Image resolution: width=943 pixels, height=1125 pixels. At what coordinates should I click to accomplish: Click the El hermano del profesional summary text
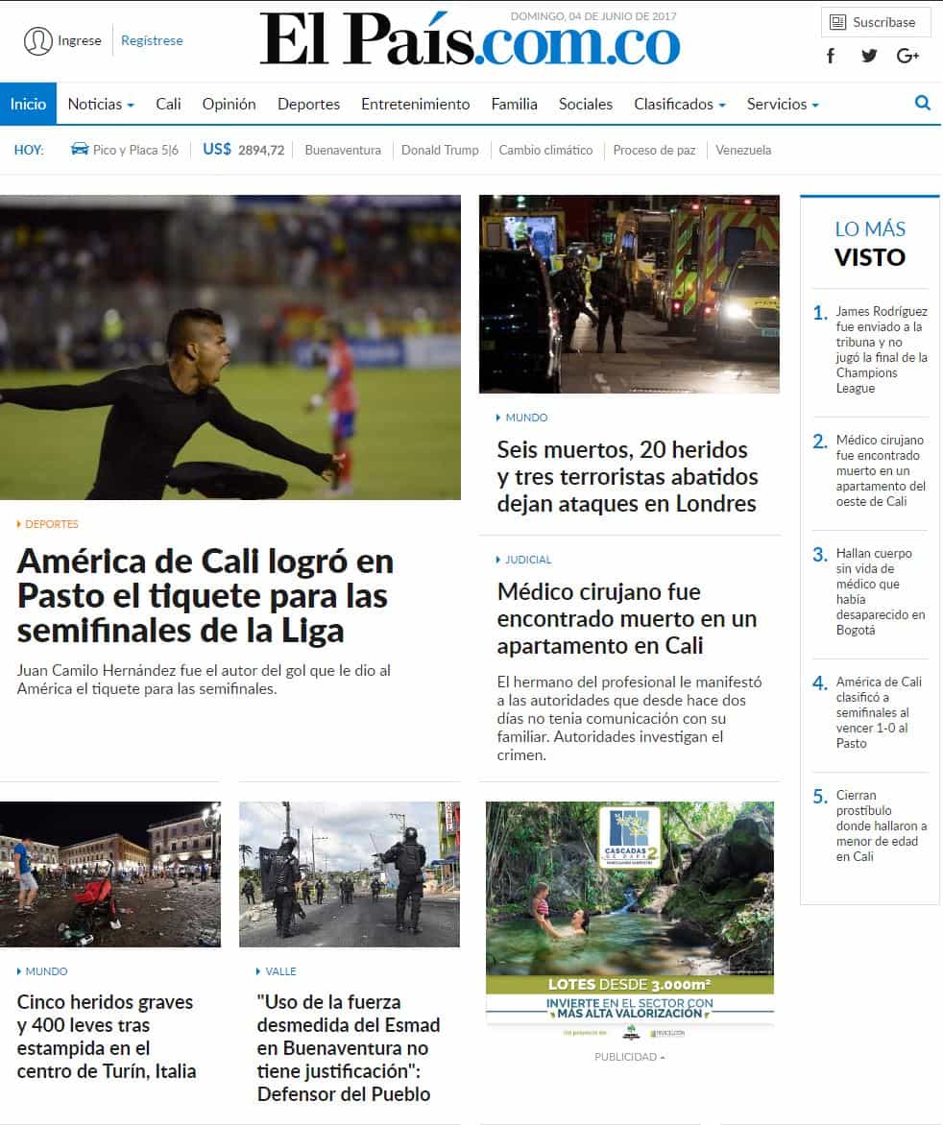click(x=629, y=718)
